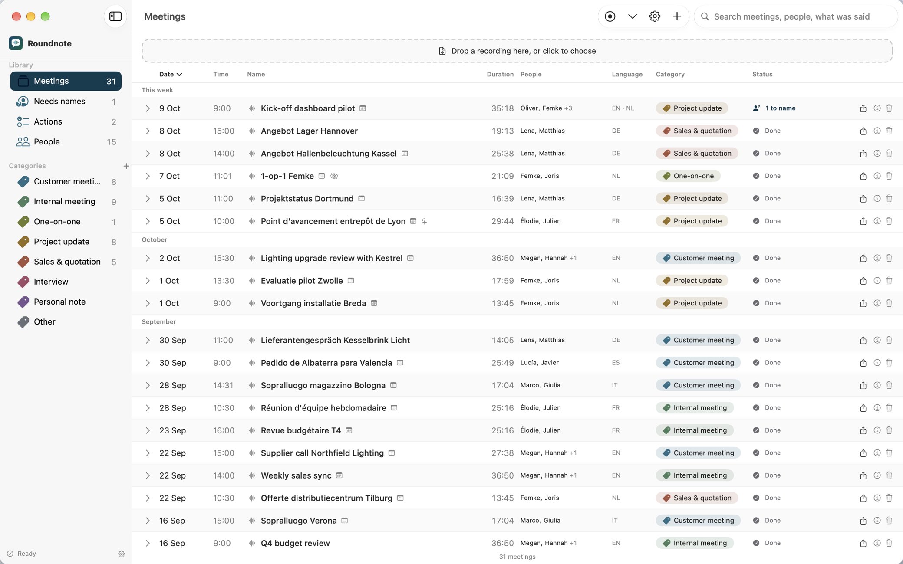Open the recording options chevron menu
The width and height of the screenshot is (903, 564).
pos(633,16)
